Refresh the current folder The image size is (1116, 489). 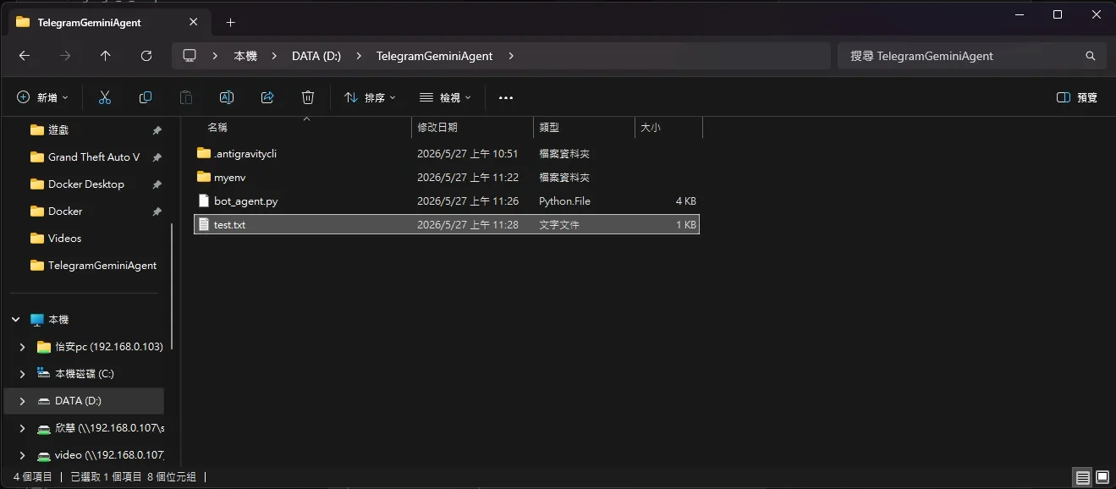146,56
